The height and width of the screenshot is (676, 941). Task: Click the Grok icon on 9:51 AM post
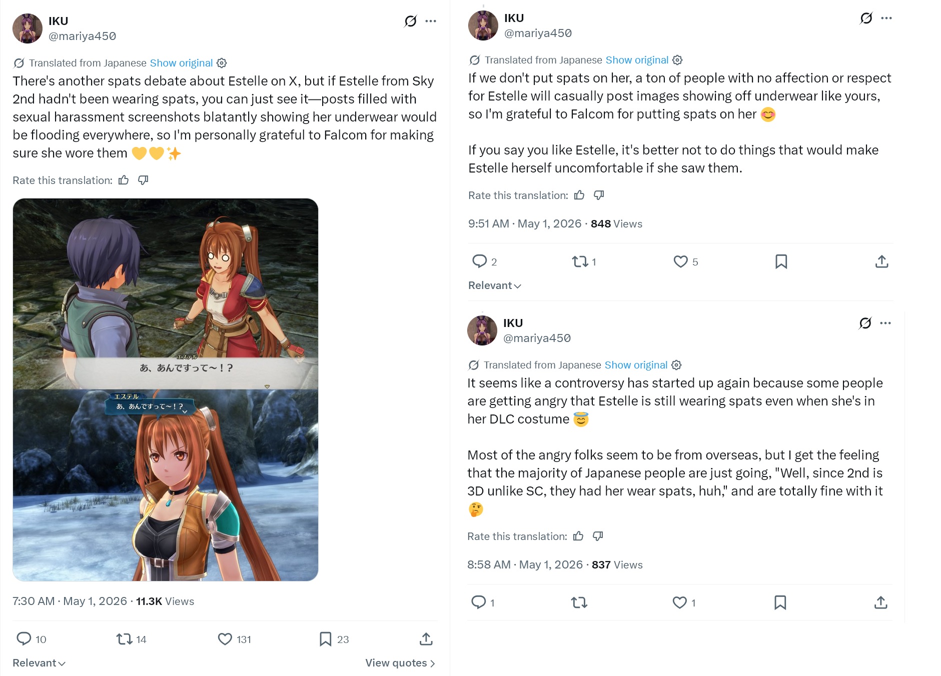coord(866,18)
